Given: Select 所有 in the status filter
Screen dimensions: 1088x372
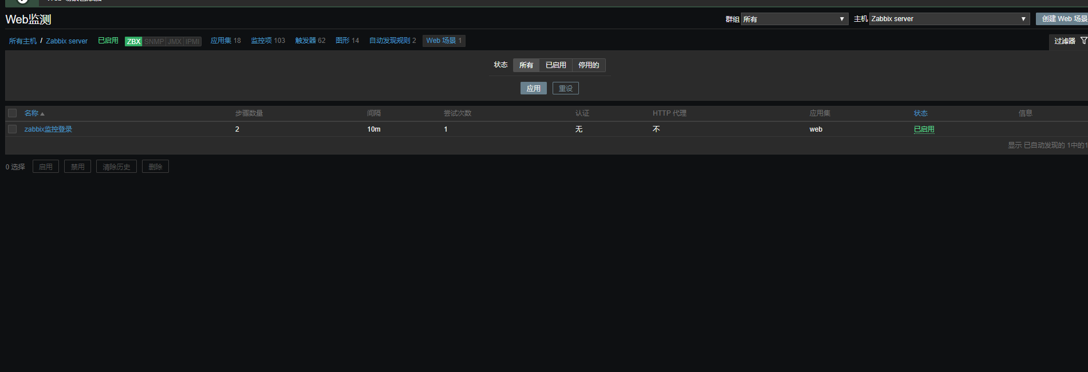Looking at the screenshot, I should [x=526, y=65].
